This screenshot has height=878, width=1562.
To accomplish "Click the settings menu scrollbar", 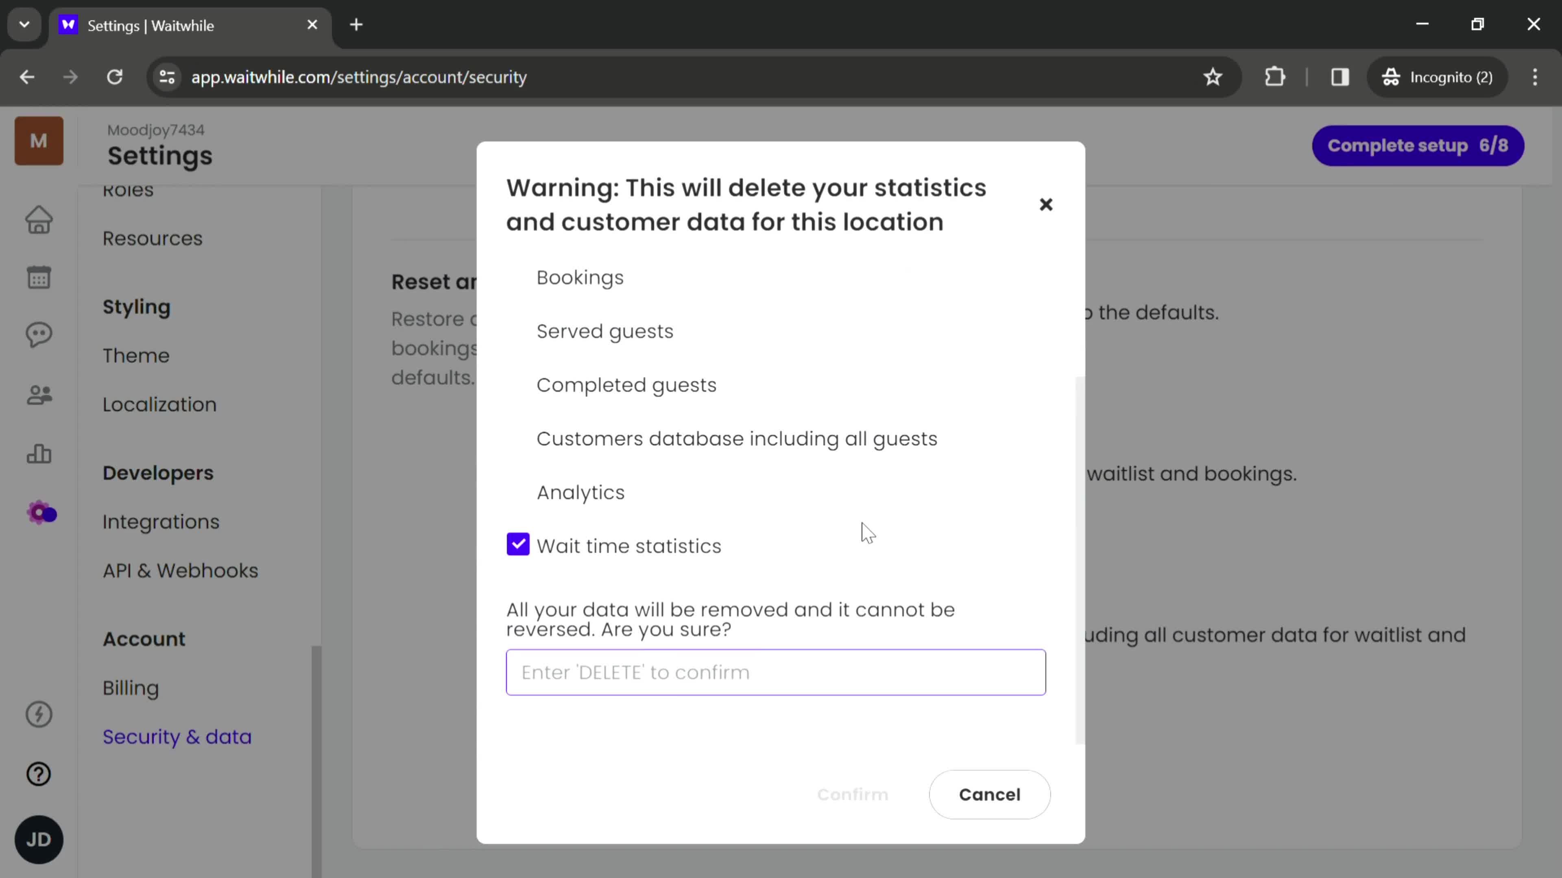I will click(x=316, y=761).
